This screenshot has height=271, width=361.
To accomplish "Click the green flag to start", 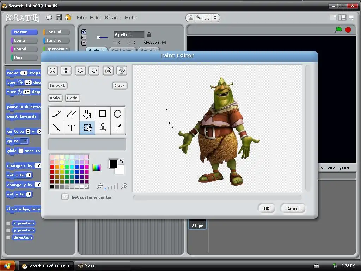I will (338, 30).
